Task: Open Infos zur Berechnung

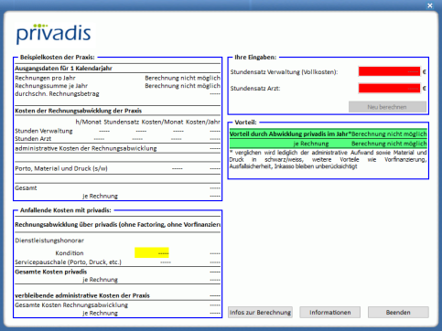Action: (260, 313)
